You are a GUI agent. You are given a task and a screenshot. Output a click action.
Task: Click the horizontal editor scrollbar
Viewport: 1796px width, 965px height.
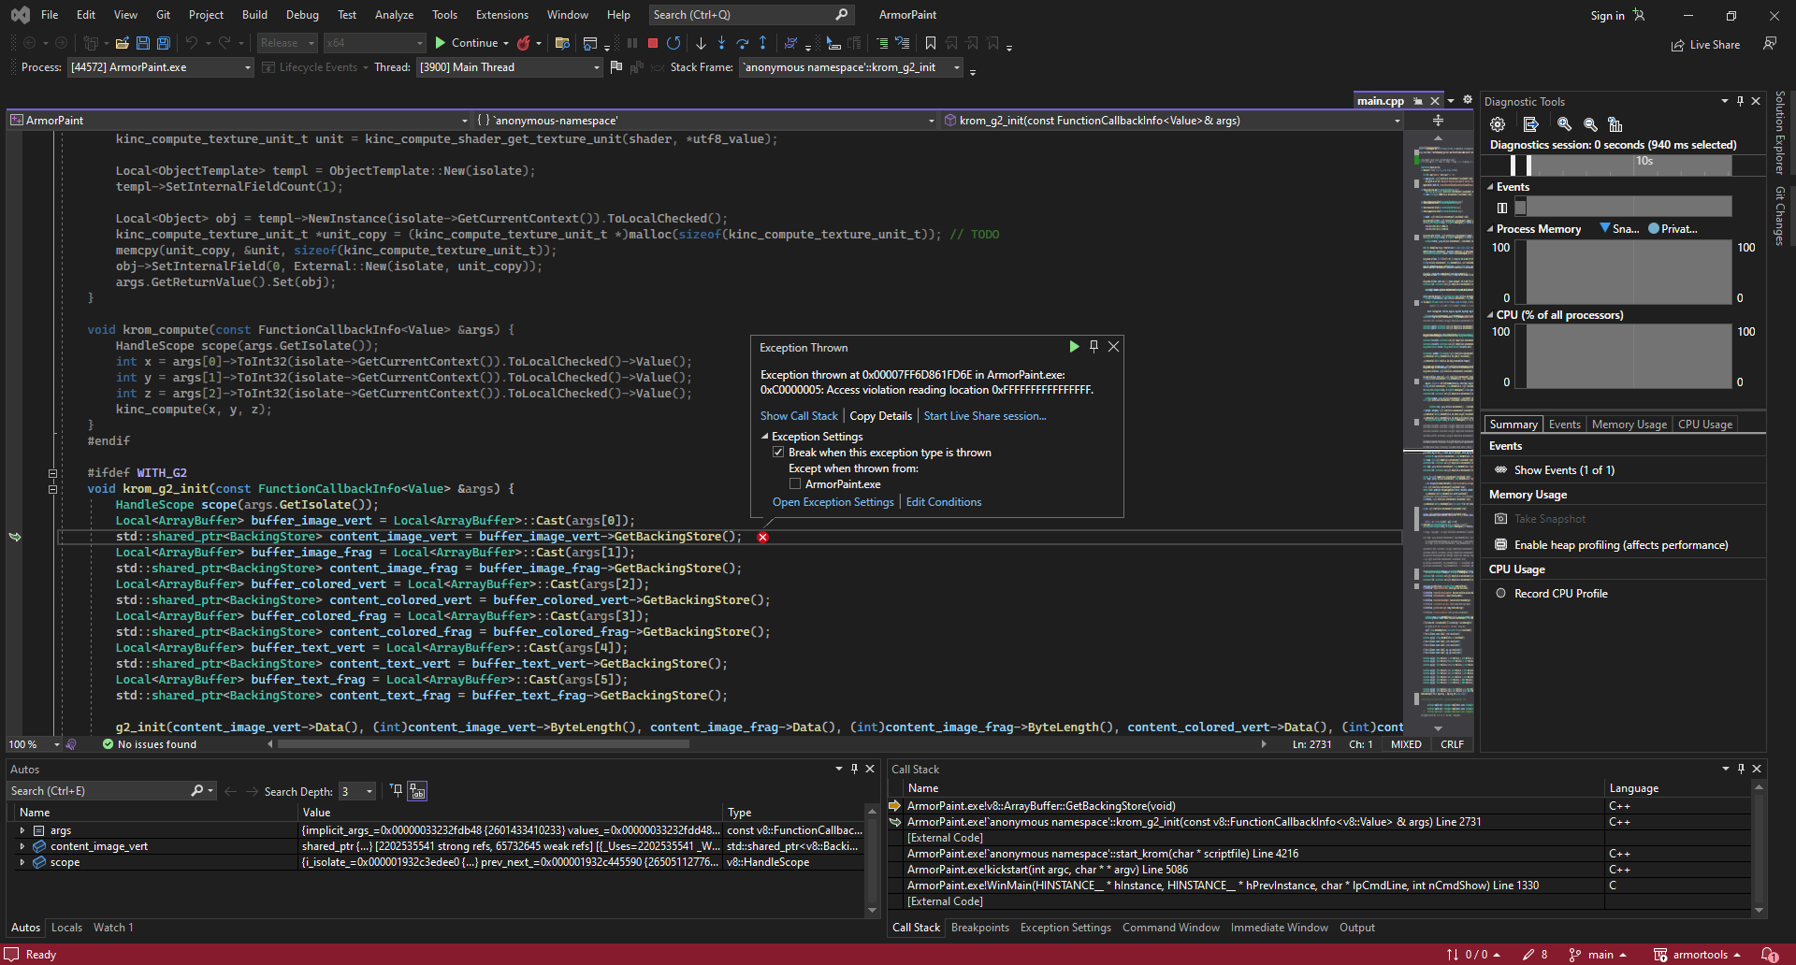point(485,743)
